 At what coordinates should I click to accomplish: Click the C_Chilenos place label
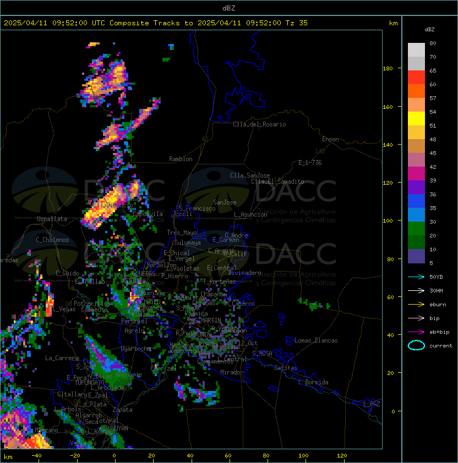52,240
